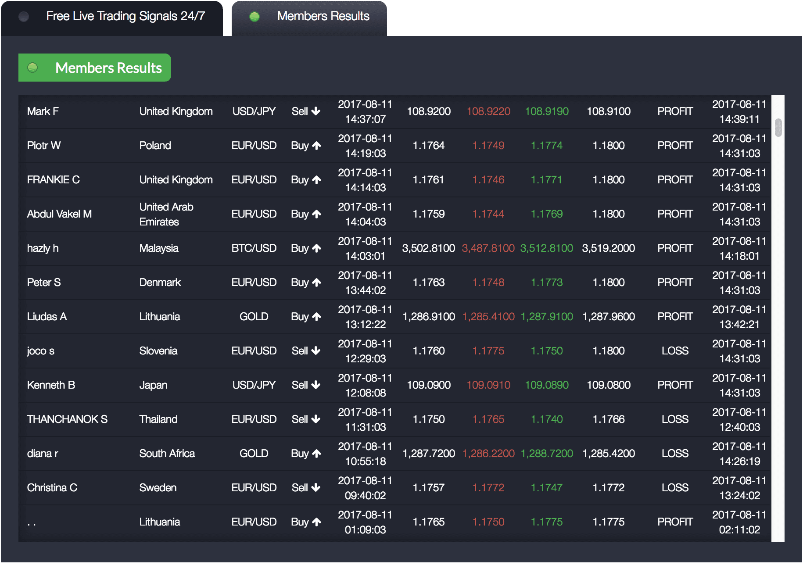
Task: Click close price 1,285.4200
Action: tap(609, 454)
